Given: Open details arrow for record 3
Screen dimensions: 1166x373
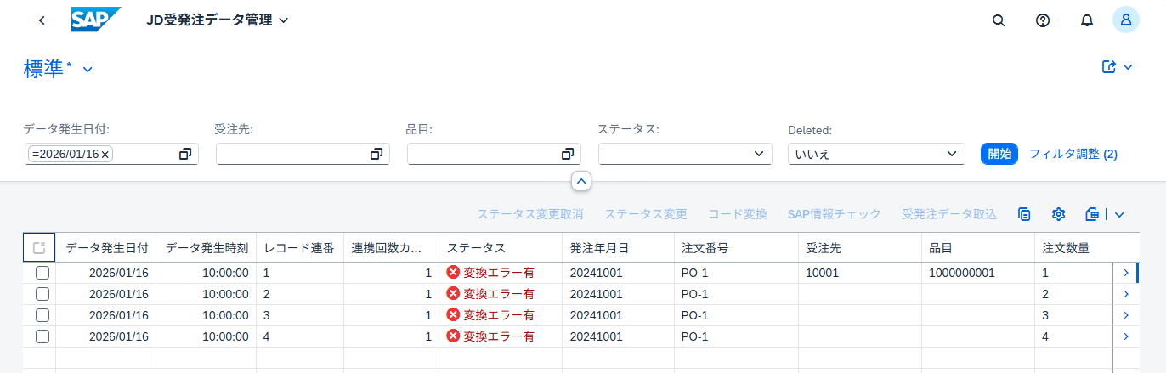Looking at the screenshot, I should (x=1126, y=315).
